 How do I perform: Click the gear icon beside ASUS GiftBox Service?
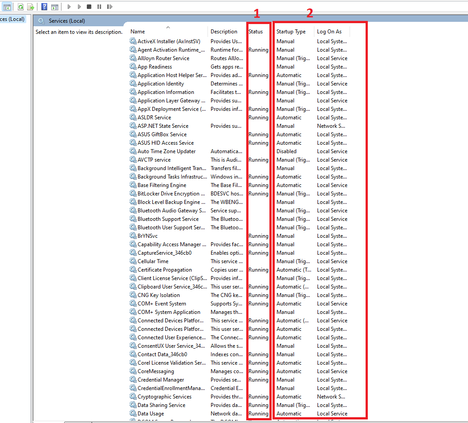[x=133, y=134]
